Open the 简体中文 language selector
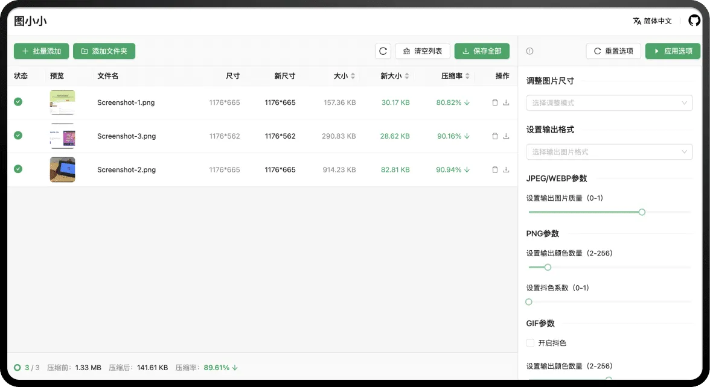This screenshot has width=710, height=387. 653,20
